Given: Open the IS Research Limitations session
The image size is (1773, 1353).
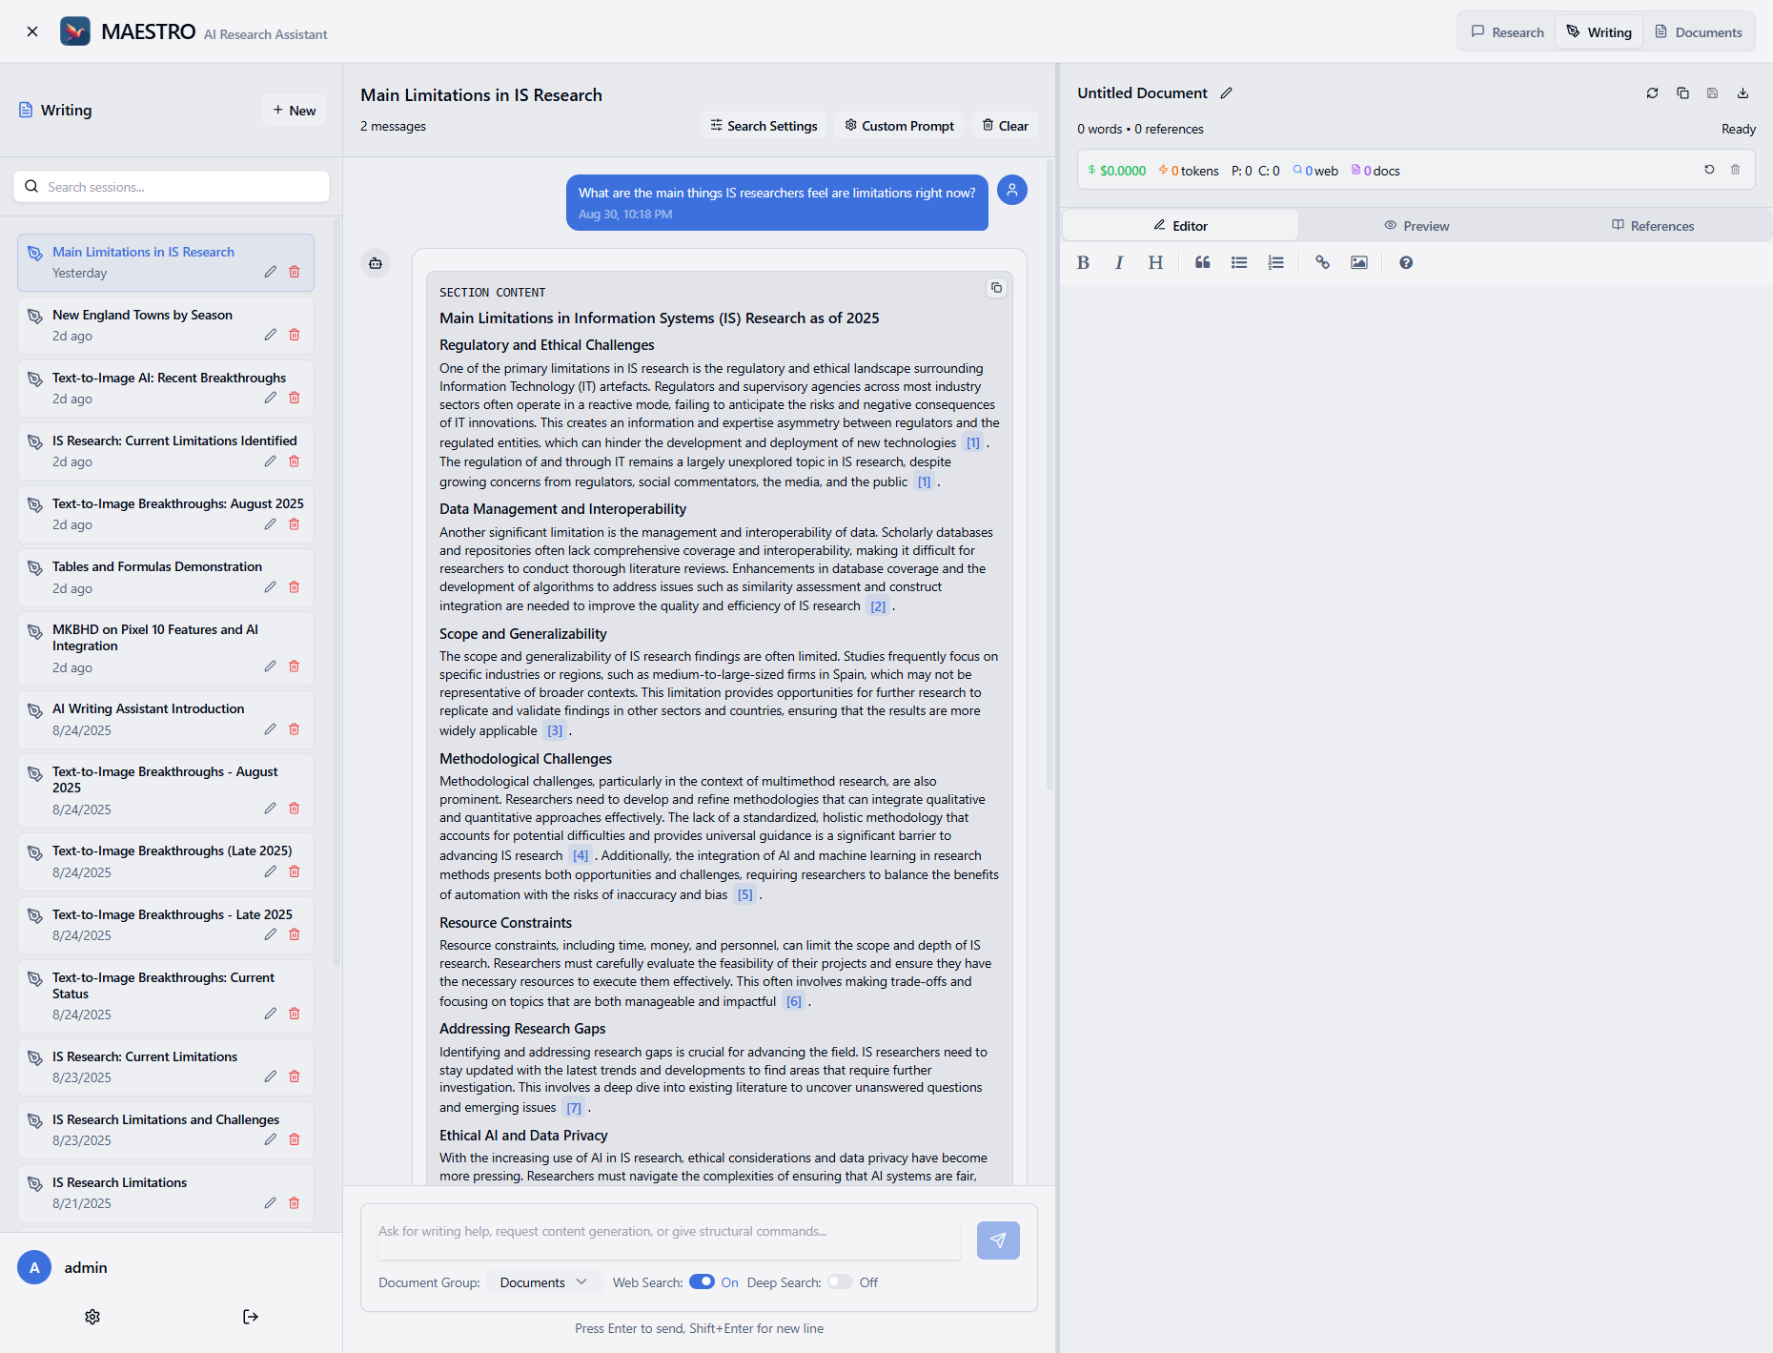Looking at the screenshot, I should pos(120,1182).
